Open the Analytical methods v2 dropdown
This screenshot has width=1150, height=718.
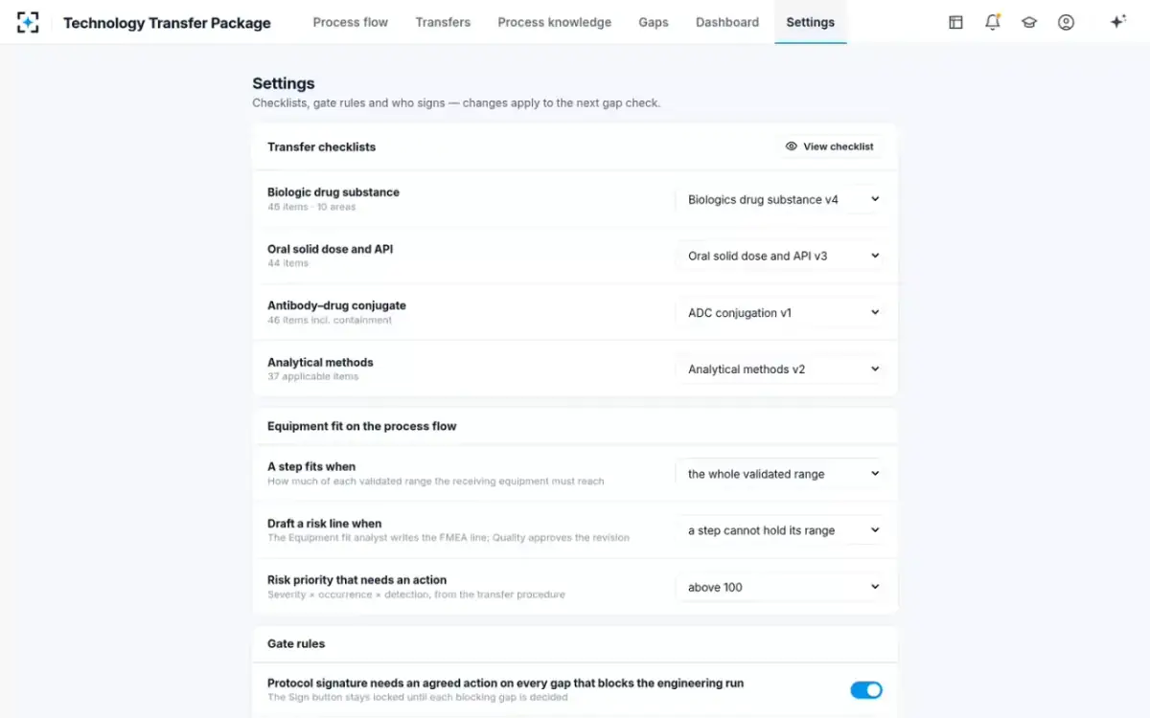[780, 369]
